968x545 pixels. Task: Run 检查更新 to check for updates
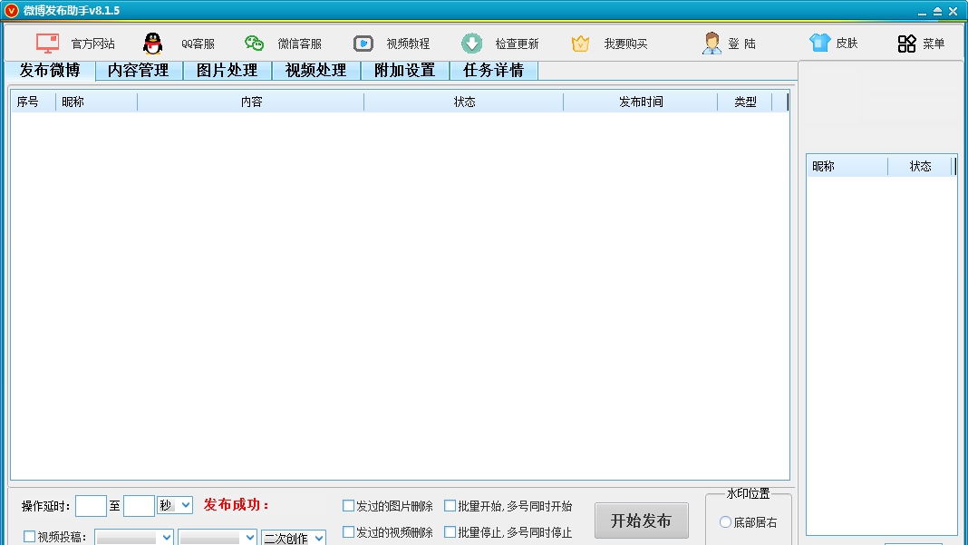471,42
